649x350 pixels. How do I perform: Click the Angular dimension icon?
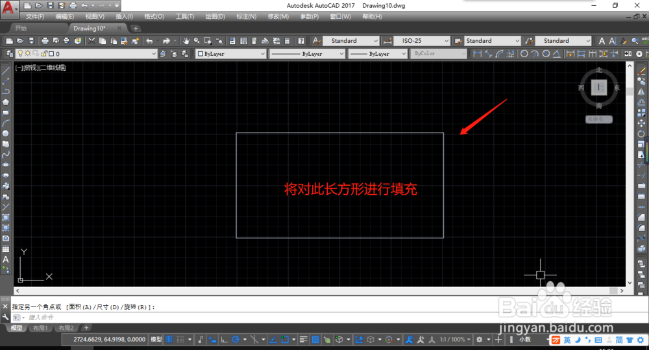pos(557,53)
